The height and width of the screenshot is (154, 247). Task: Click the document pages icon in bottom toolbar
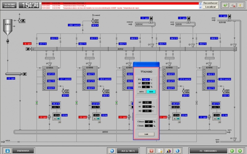[160, 151]
